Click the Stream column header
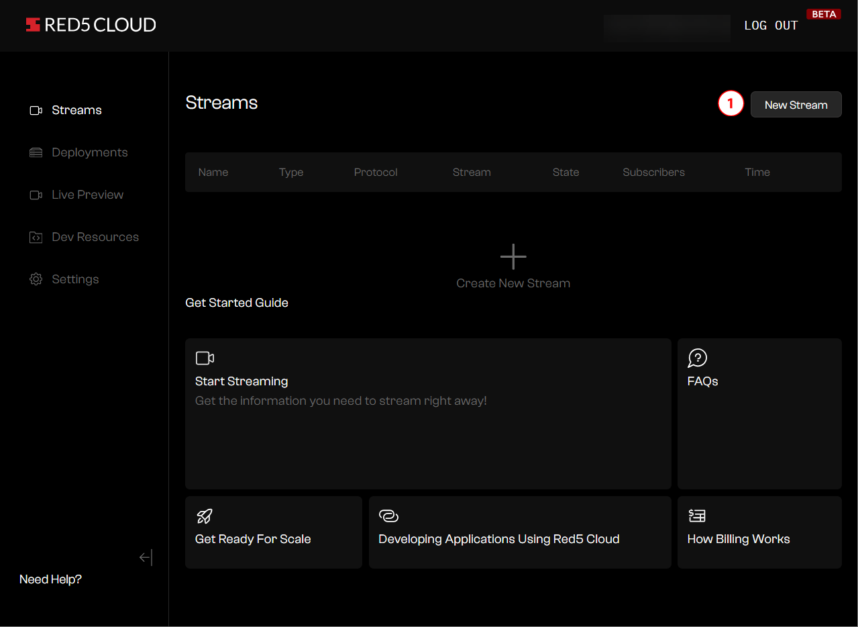Viewport: 858px width, 627px height. coord(472,173)
